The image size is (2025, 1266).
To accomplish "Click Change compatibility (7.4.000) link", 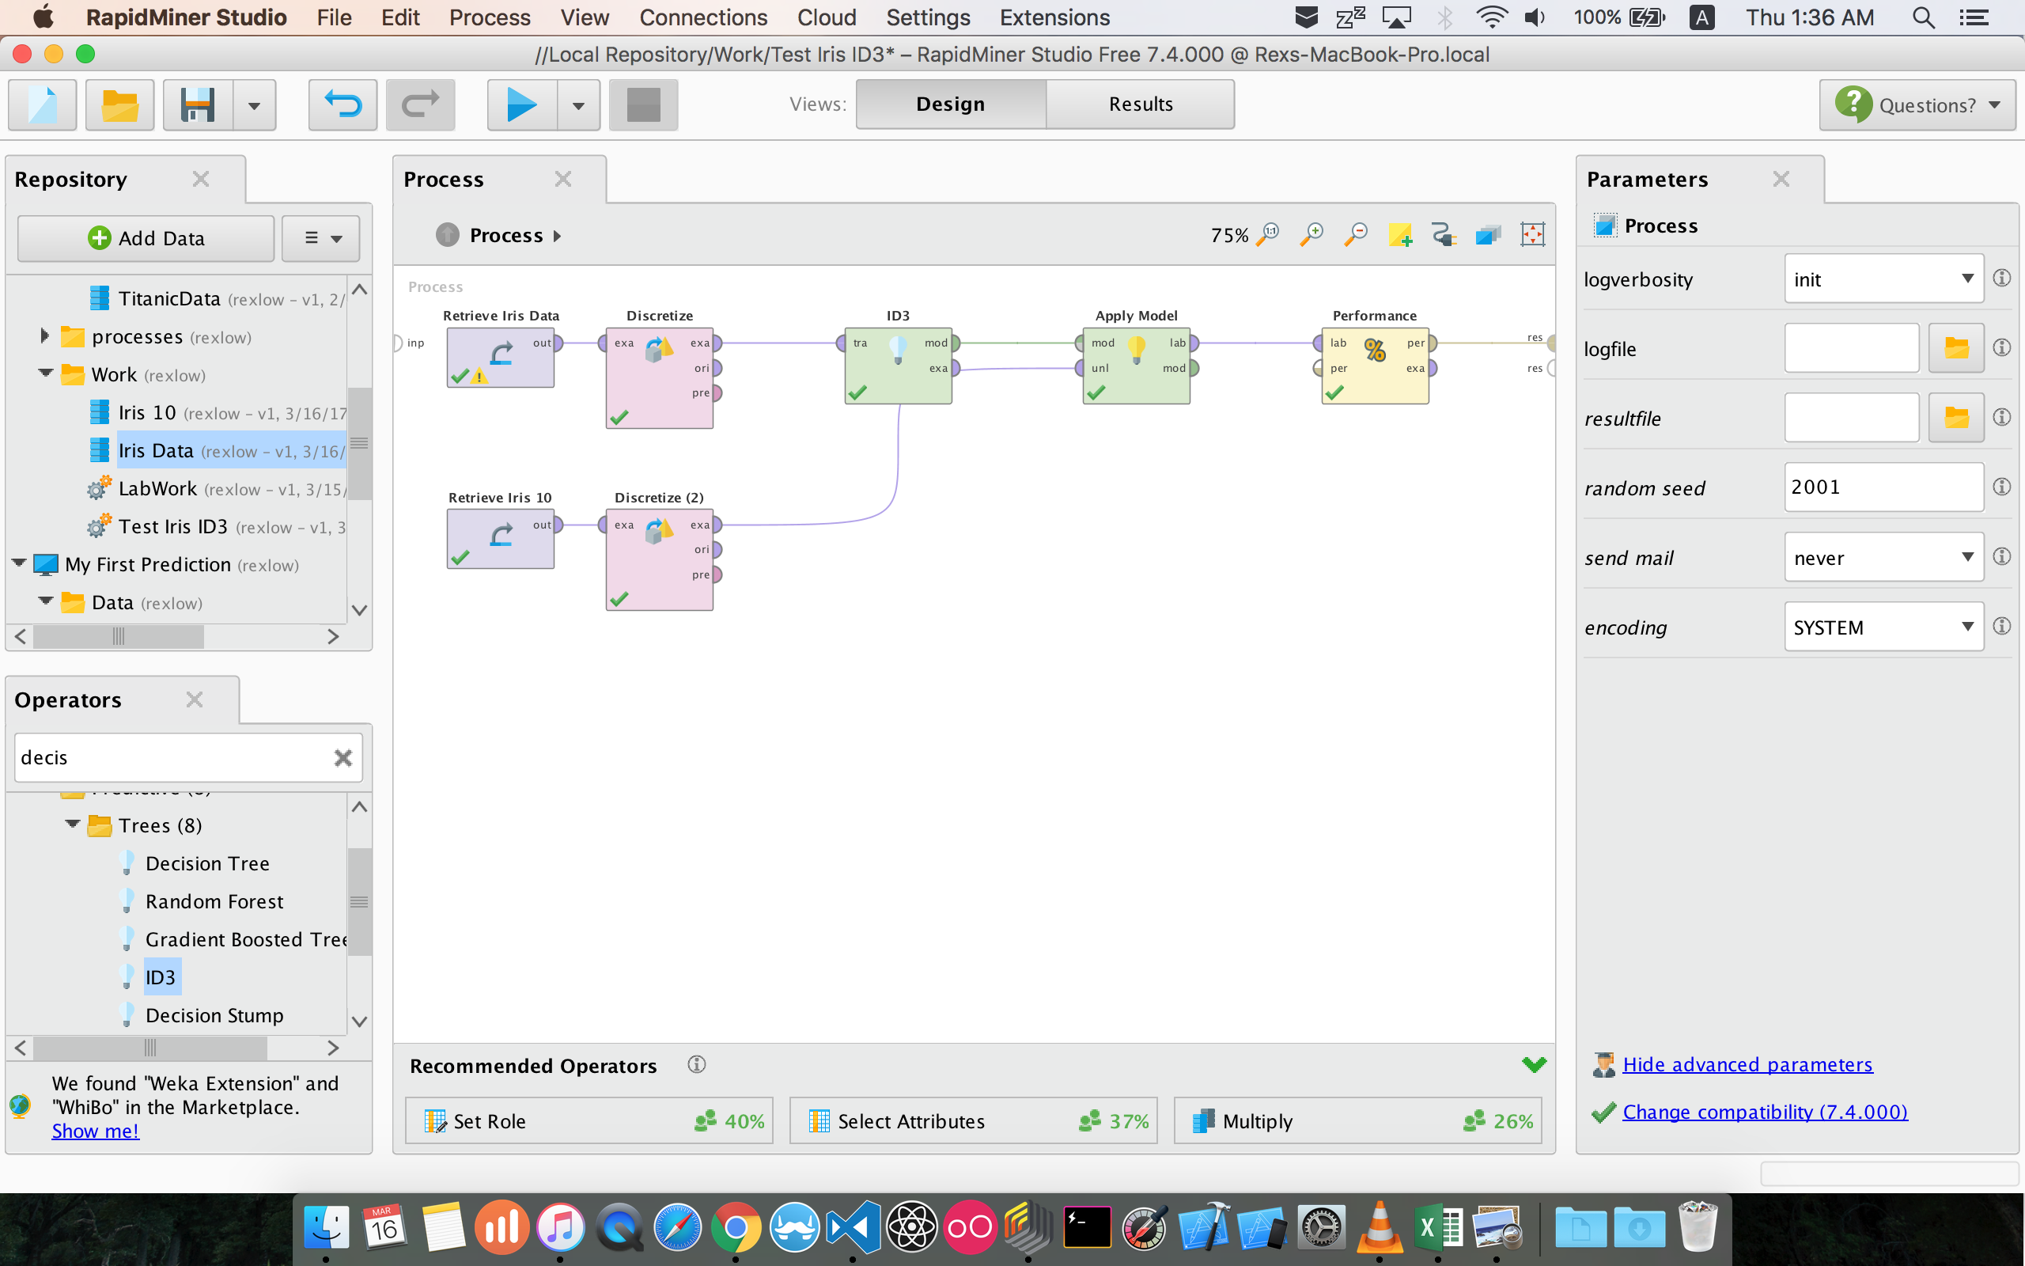I will 1765,1112.
